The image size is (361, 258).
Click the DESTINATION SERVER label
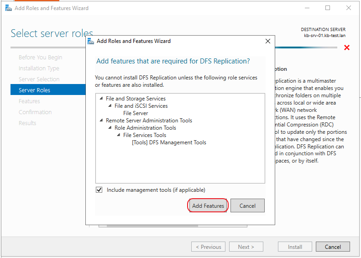tap(323, 30)
